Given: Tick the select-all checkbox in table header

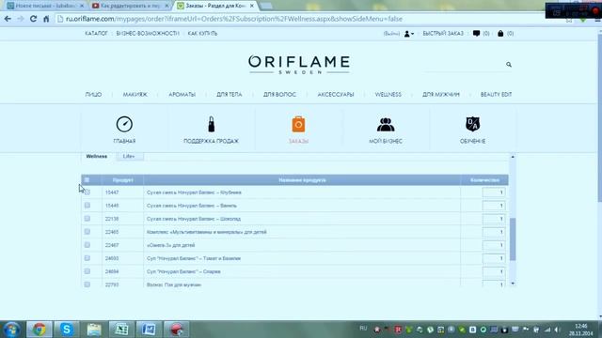Looking at the screenshot, I should [87, 179].
